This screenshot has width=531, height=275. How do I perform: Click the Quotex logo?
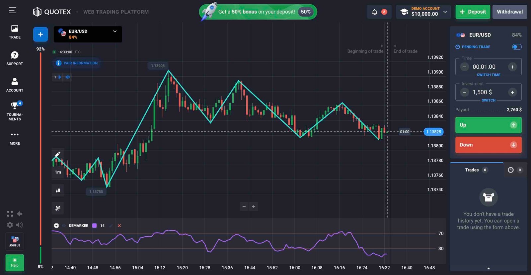point(52,12)
